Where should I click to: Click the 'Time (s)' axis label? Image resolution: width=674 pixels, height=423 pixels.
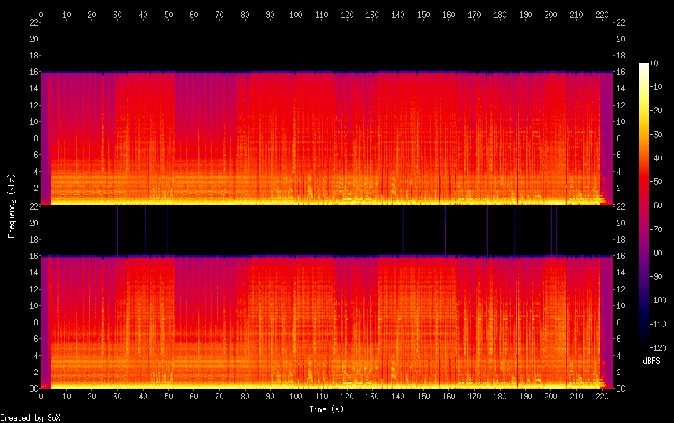326,409
